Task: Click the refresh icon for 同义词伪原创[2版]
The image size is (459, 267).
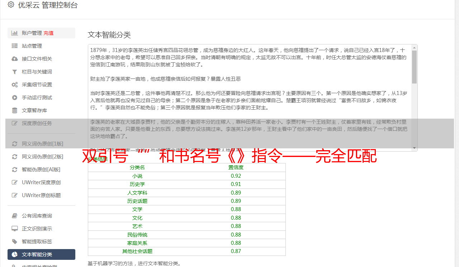Action: (15, 157)
